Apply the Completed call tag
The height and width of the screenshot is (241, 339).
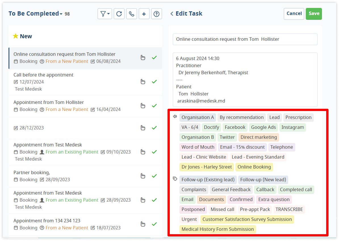296,190
